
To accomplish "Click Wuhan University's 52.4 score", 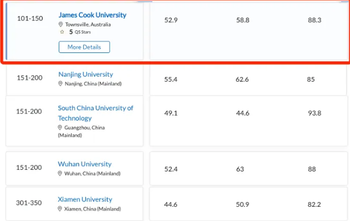I will tap(171, 169).
